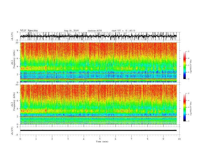Click the 'VLF Spectra' title text
Screen dimensions: 202x156
(29, 31)
